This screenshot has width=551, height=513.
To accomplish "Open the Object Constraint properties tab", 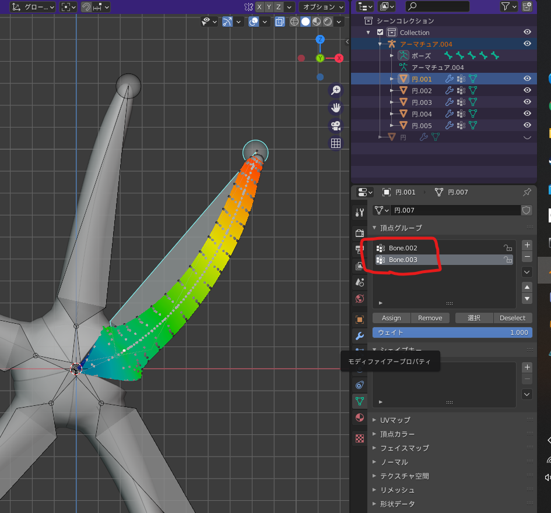I will tap(360, 385).
